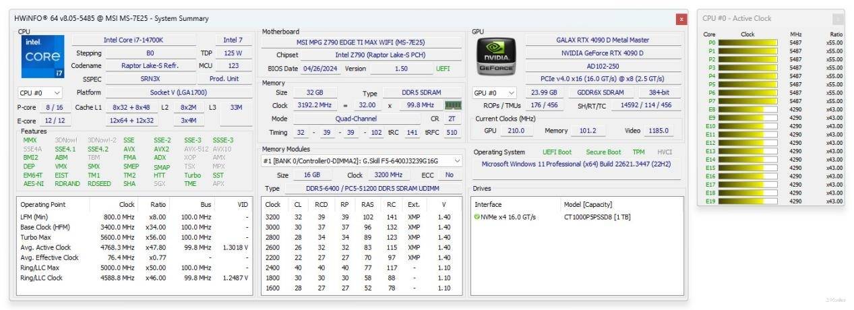Close the CPU #0 Active Clock window
This screenshot has width=854, height=310.
(838, 19)
